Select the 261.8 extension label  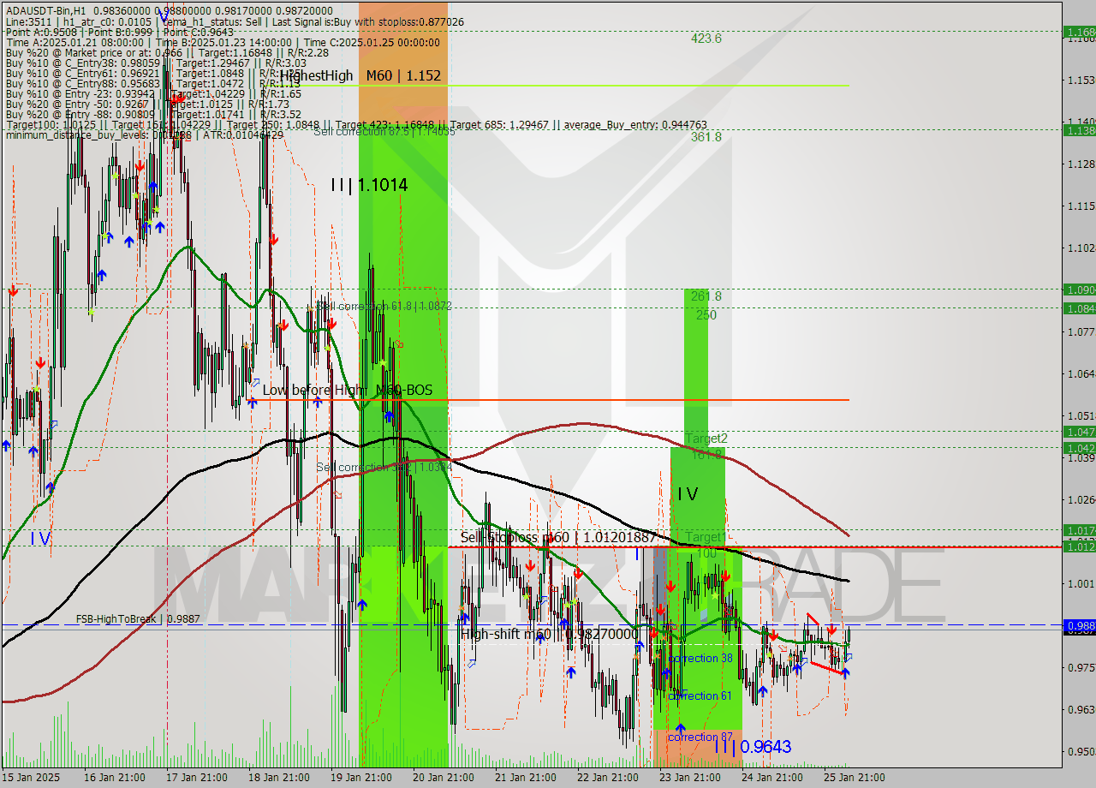coord(706,296)
